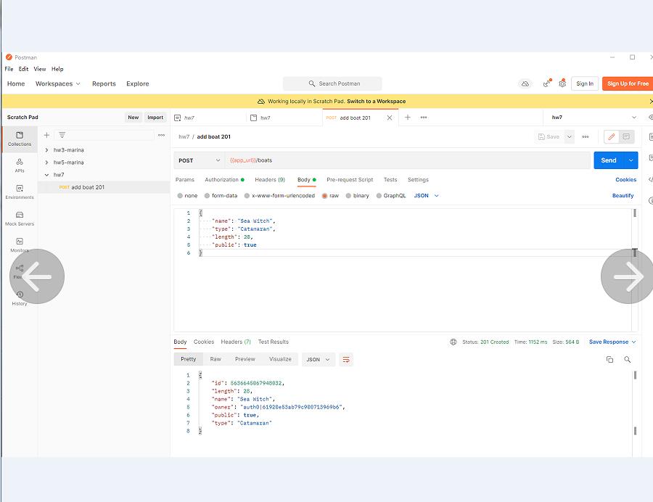The width and height of the screenshot is (653, 502).
Task: Open the Workspaces dropdown
Action: 58,83
